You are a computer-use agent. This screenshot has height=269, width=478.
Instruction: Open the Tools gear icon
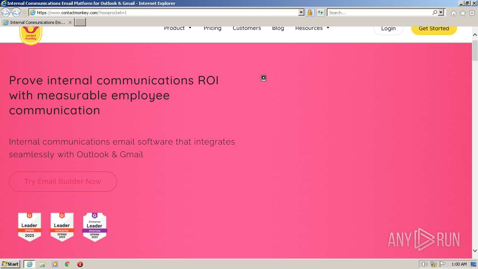tap(472, 13)
